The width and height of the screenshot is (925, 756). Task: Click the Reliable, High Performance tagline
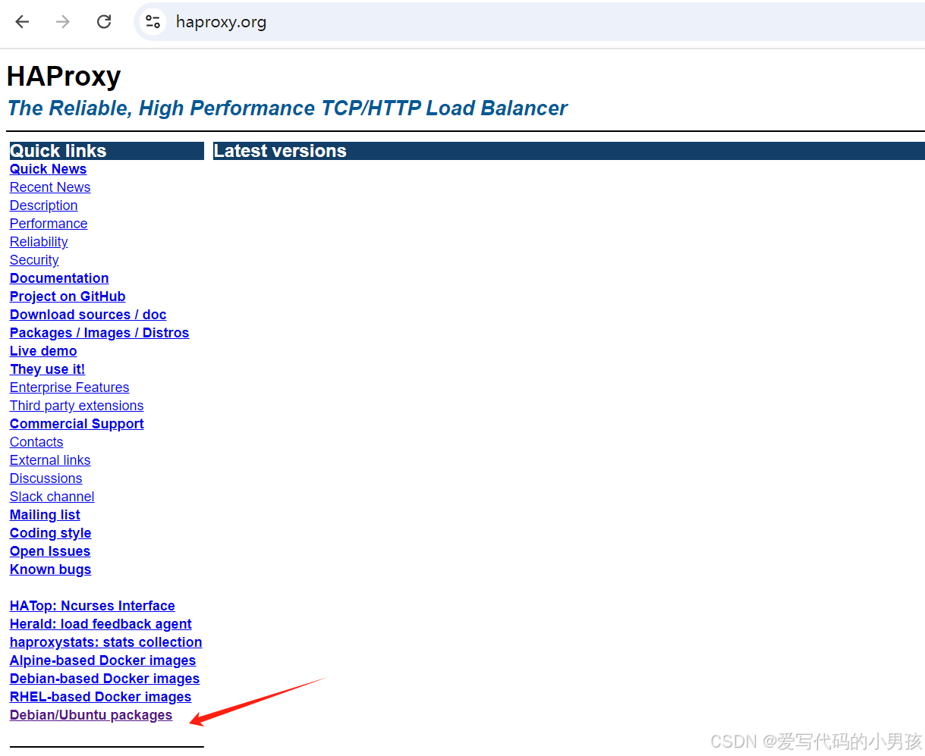point(287,108)
